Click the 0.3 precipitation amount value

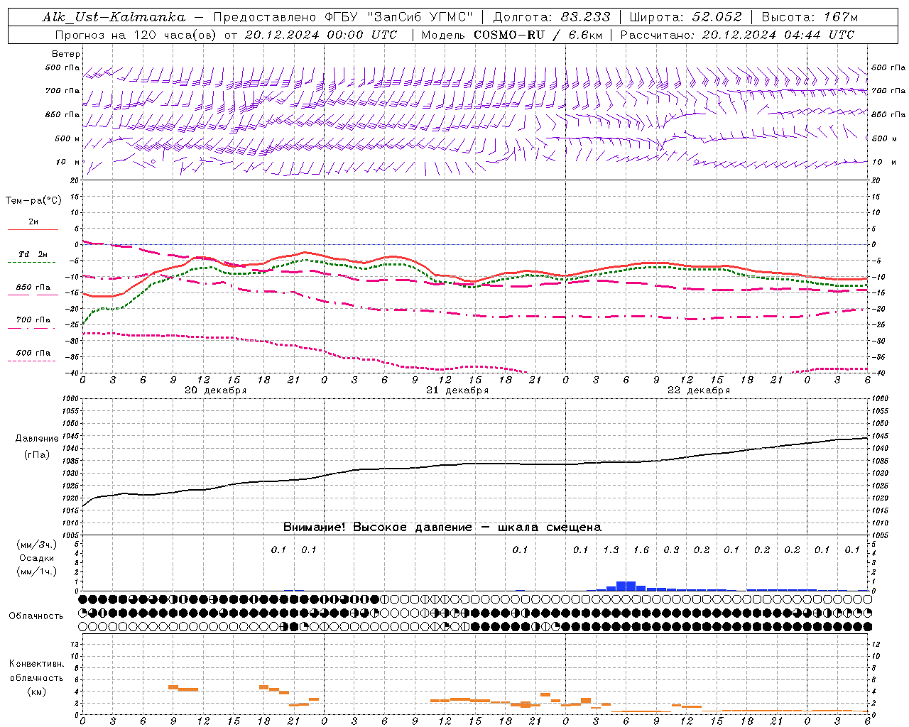click(x=671, y=550)
